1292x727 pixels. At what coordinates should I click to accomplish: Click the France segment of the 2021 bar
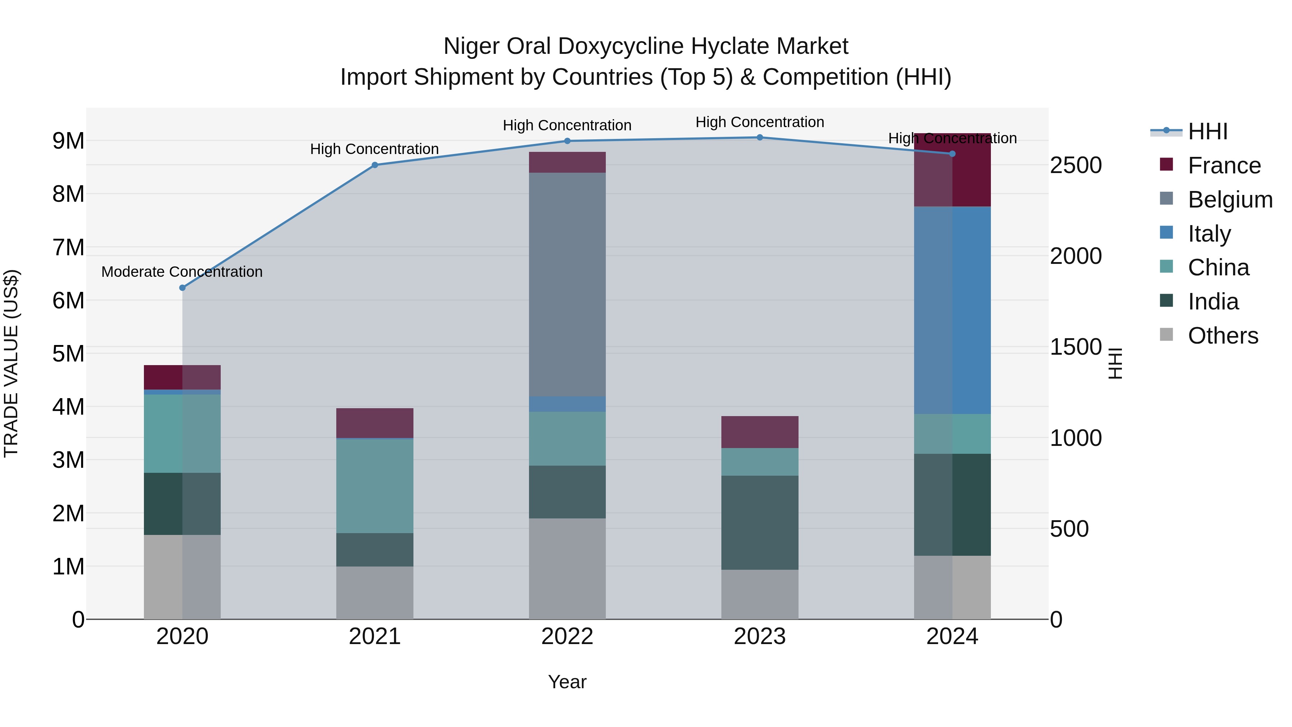coord(375,423)
